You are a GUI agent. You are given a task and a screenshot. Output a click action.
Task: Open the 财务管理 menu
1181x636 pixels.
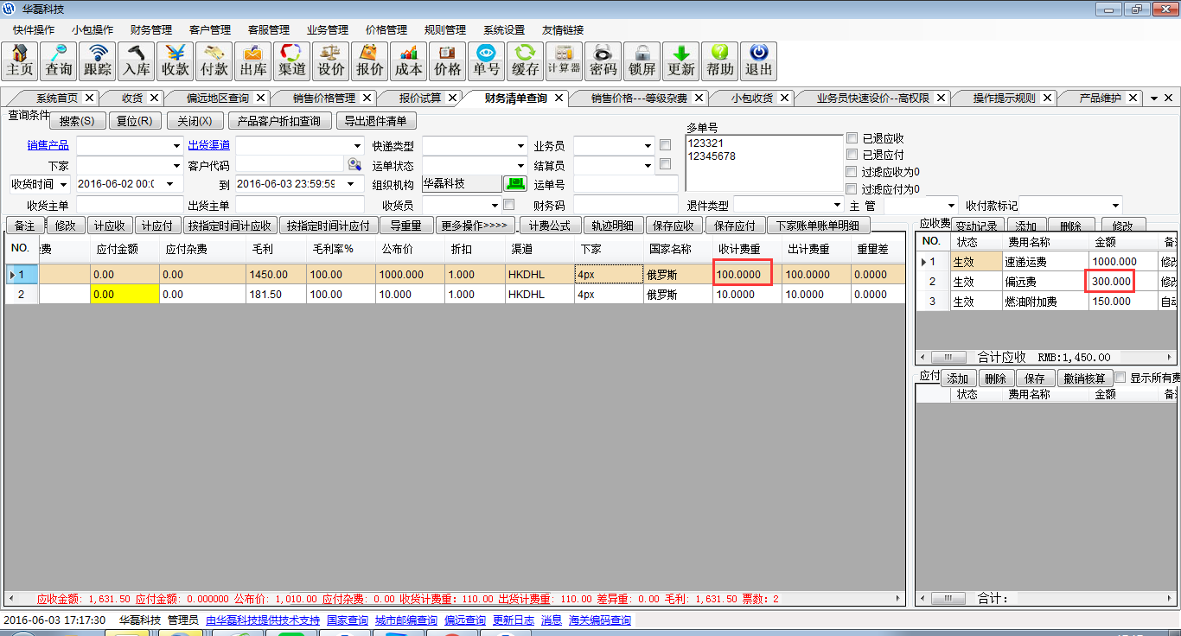[151, 29]
